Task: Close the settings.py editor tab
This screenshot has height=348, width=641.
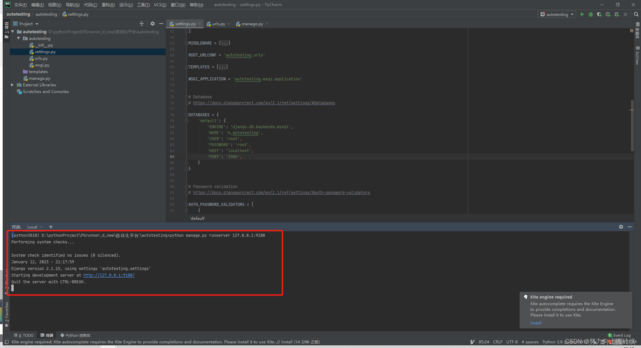Action: [199, 24]
